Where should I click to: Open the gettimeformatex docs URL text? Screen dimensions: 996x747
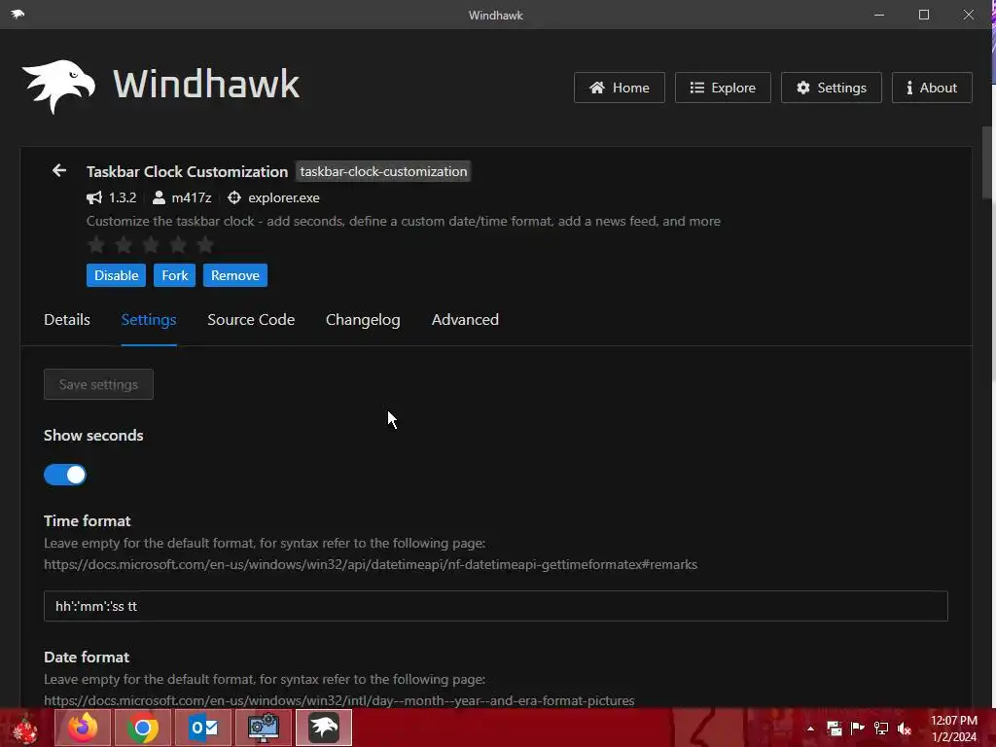tap(371, 564)
